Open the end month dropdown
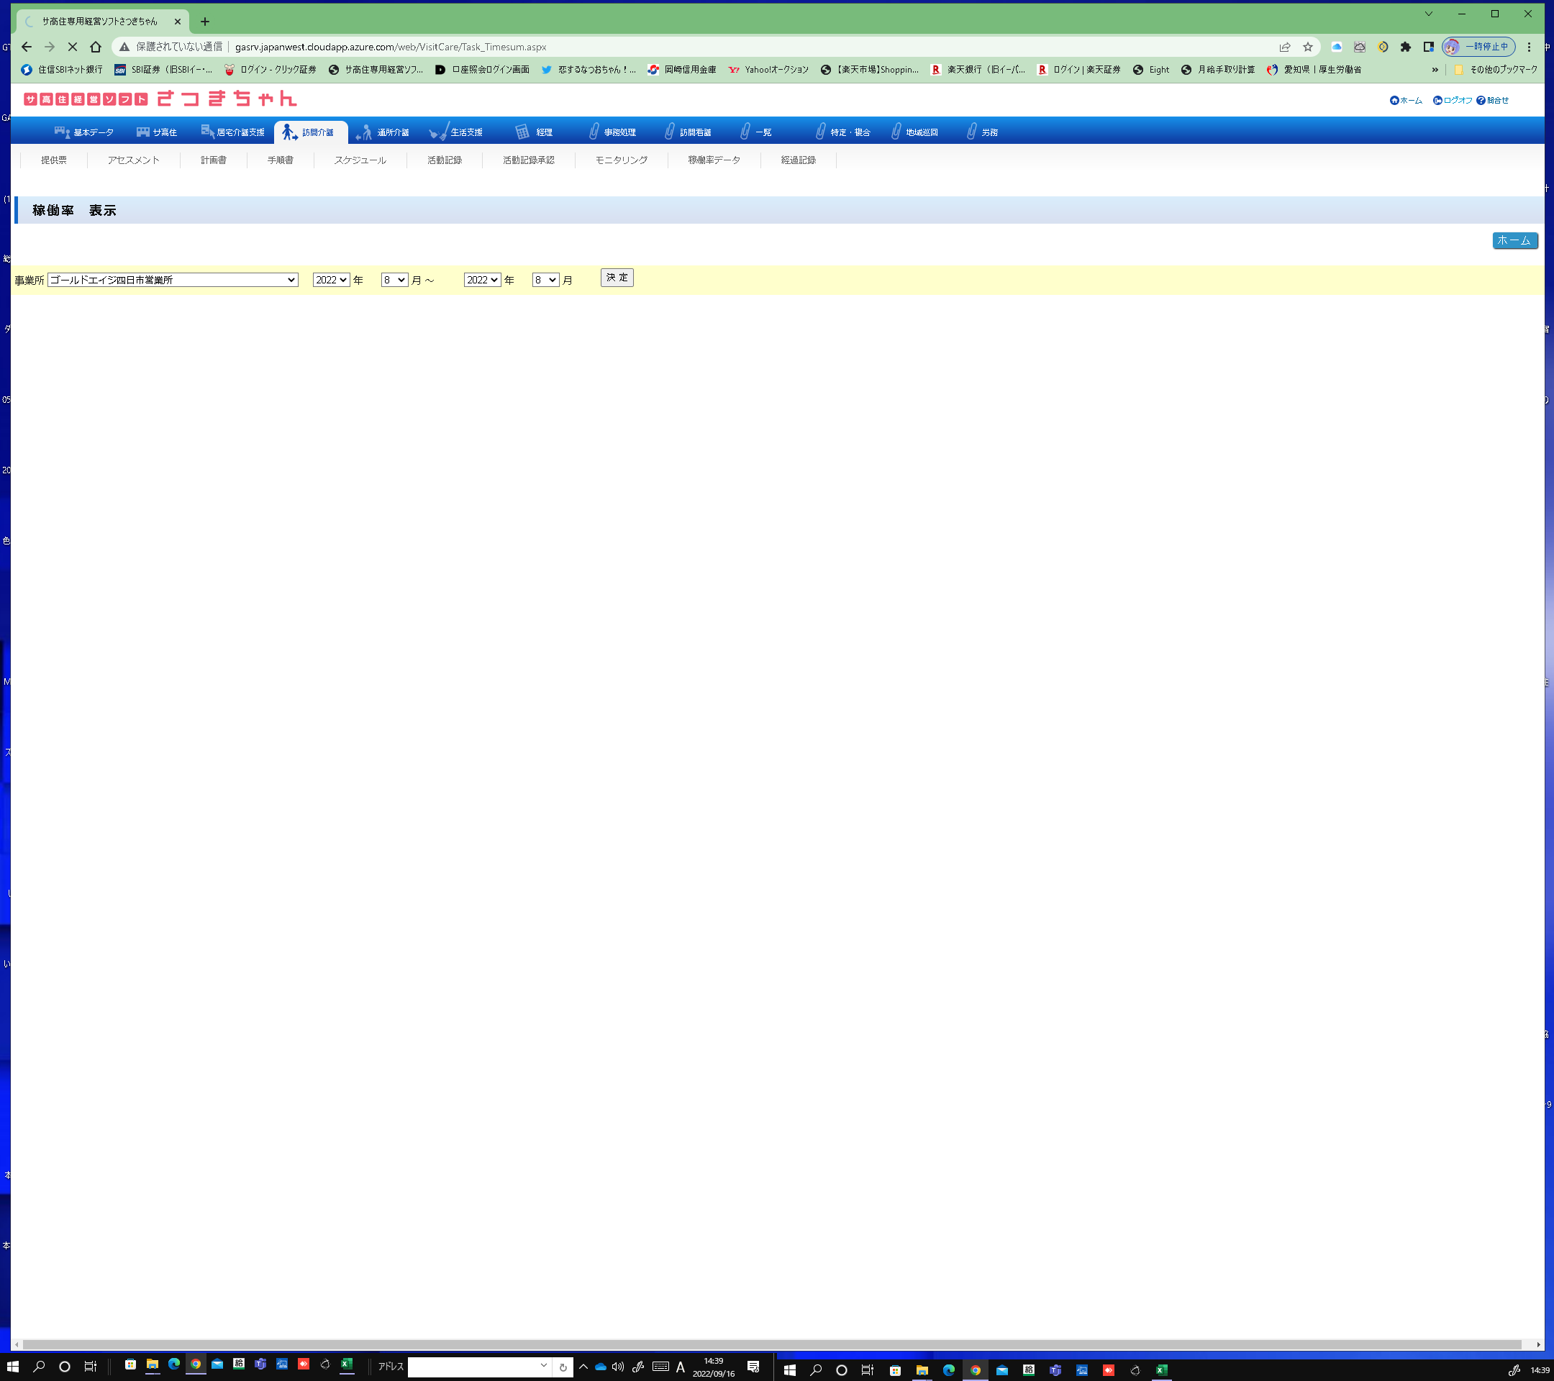The image size is (1554, 1381). (x=545, y=281)
